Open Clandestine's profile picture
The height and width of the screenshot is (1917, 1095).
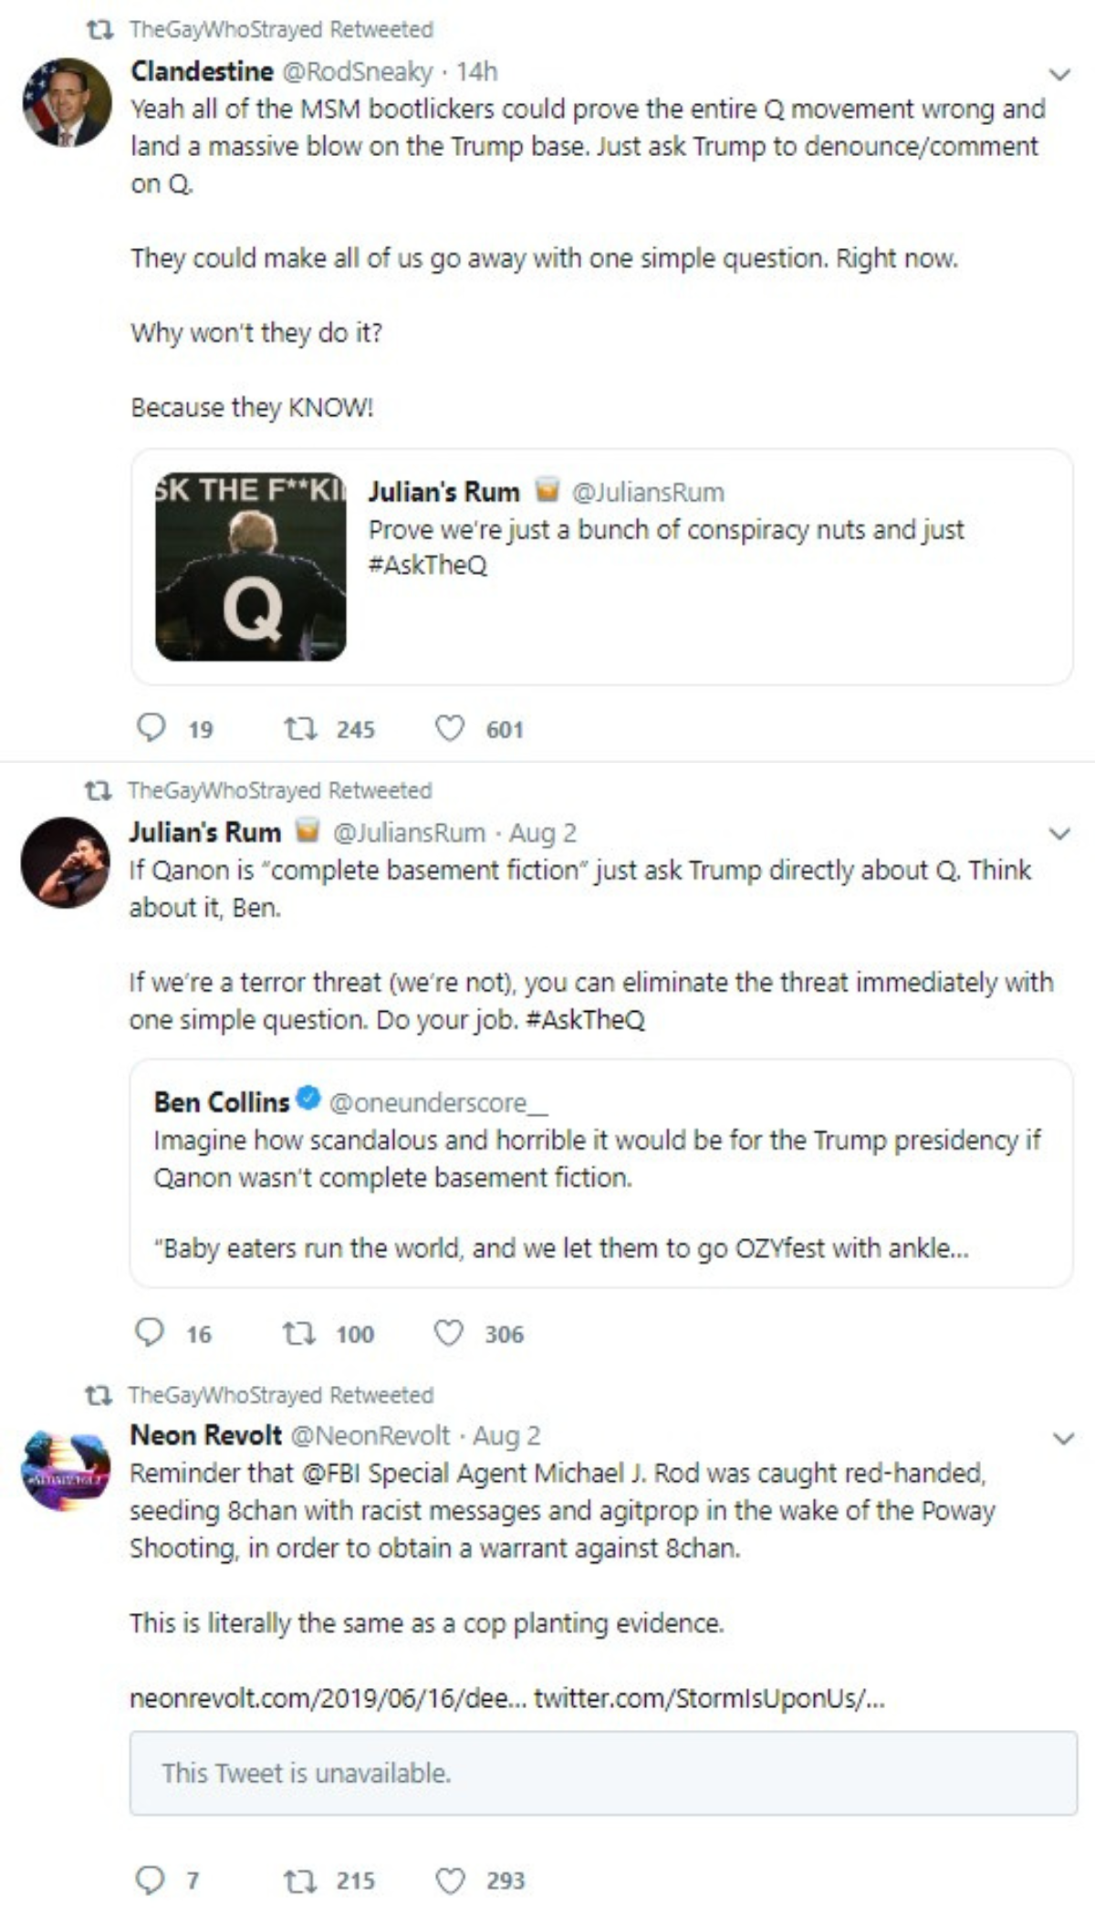67,102
